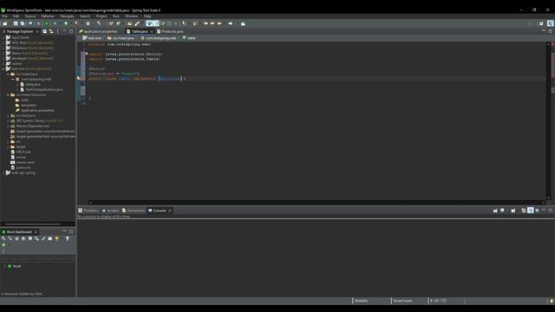Screen dimensions: 555x312
Task: Expand the src/test/java folder
Action: pos(8,115)
